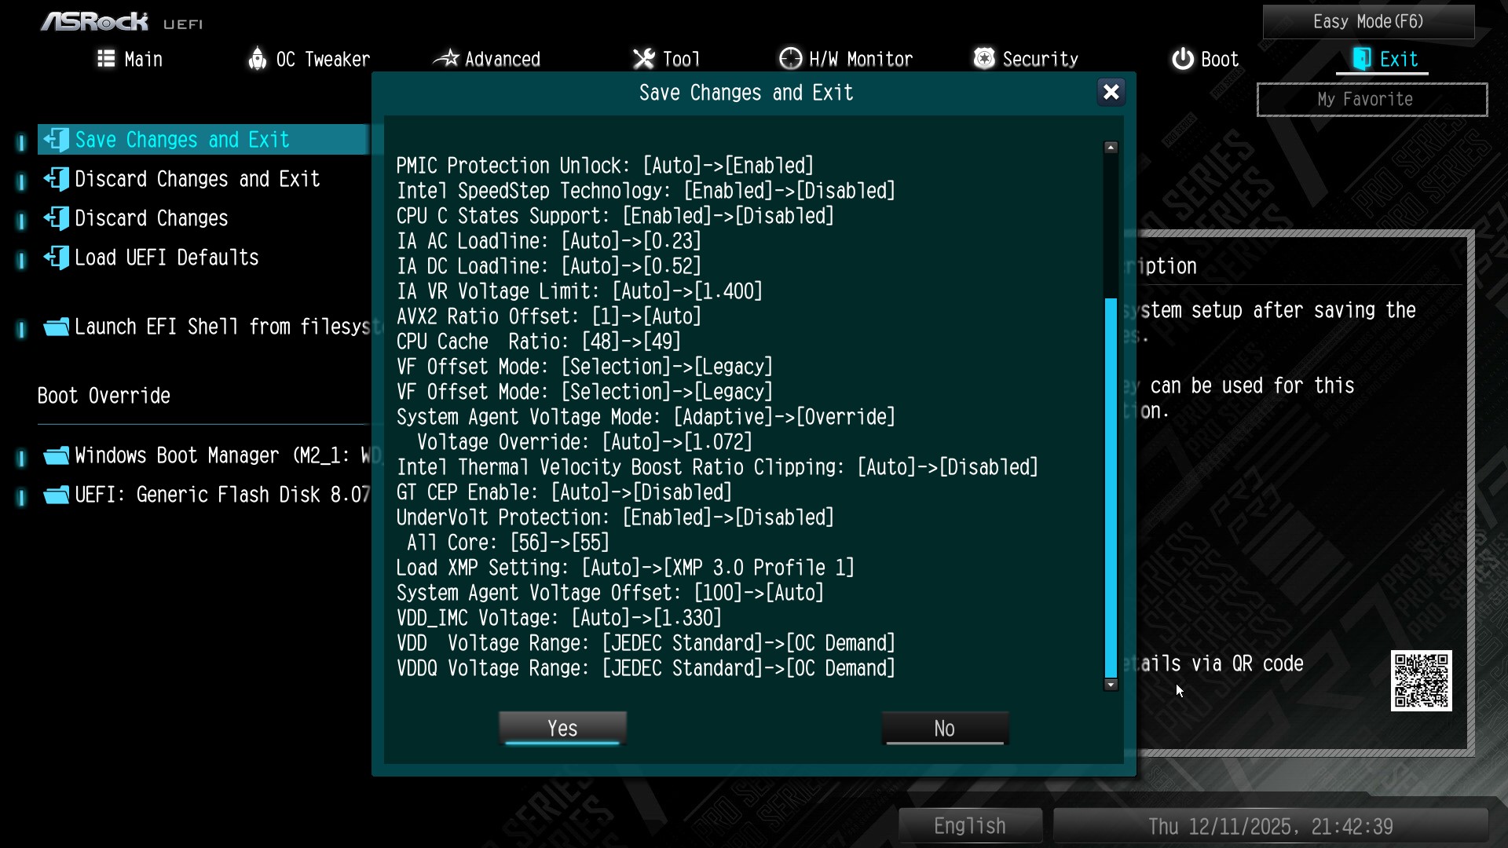The height and width of the screenshot is (848, 1508).
Task: Click the Security shield icon
Action: pos(984,59)
